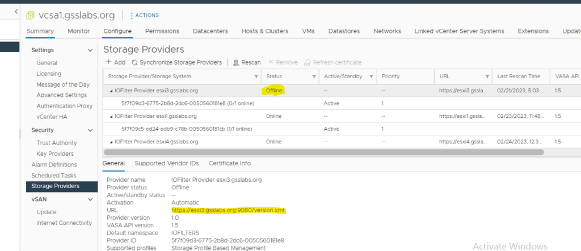
Task: Switch to the General details tab
Action: (113, 163)
